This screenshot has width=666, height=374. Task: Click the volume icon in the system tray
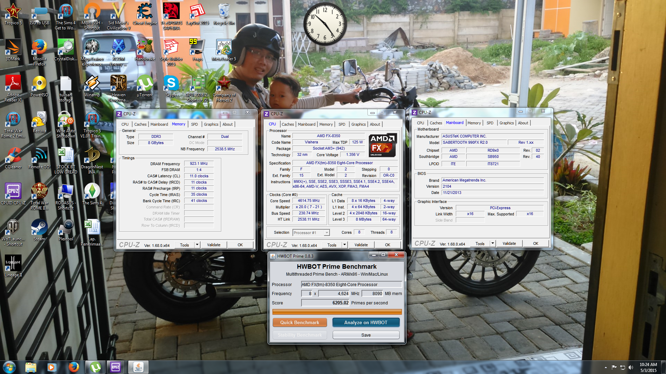coord(631,367)
